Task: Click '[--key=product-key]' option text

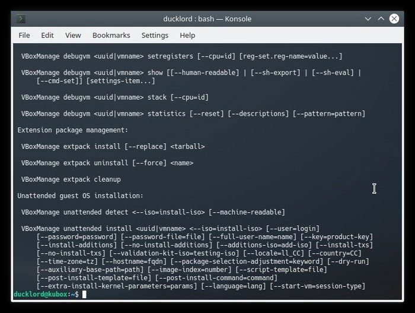Action: [x=337, y=237]
